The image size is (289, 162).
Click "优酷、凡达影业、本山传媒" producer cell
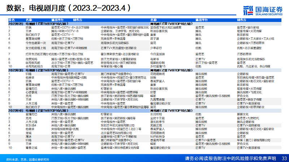(x=254, y=66)
